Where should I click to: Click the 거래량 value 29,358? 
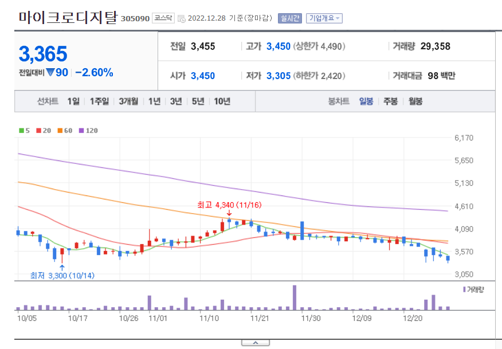436,46
